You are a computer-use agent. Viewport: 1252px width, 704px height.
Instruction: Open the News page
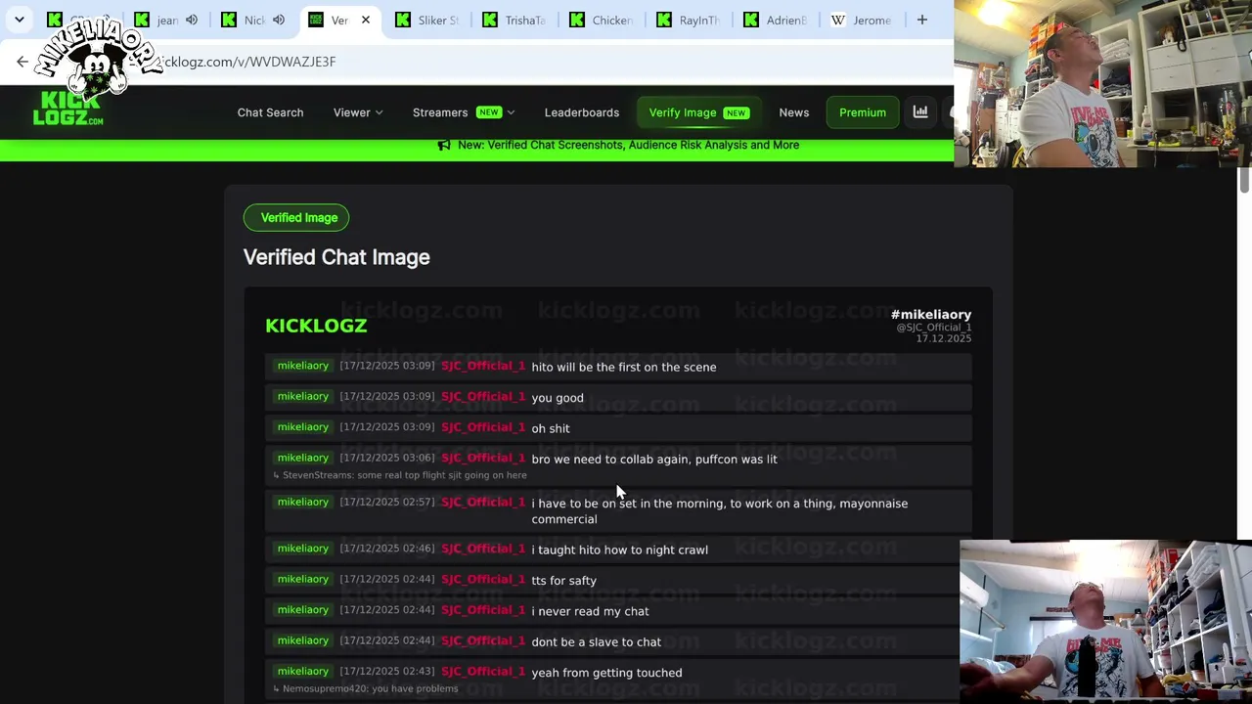(794, 112)
